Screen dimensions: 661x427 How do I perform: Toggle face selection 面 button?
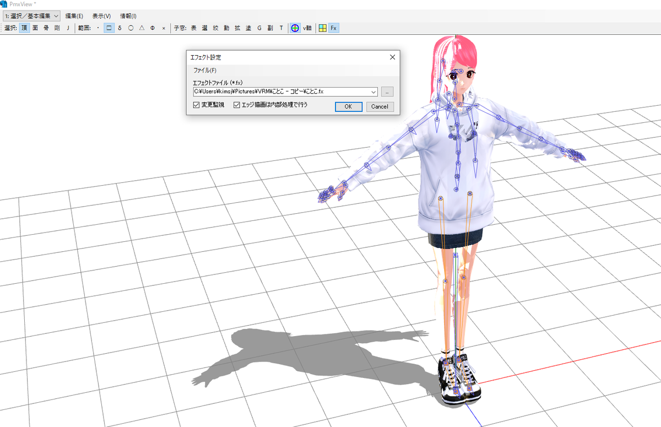pos(35,28)
